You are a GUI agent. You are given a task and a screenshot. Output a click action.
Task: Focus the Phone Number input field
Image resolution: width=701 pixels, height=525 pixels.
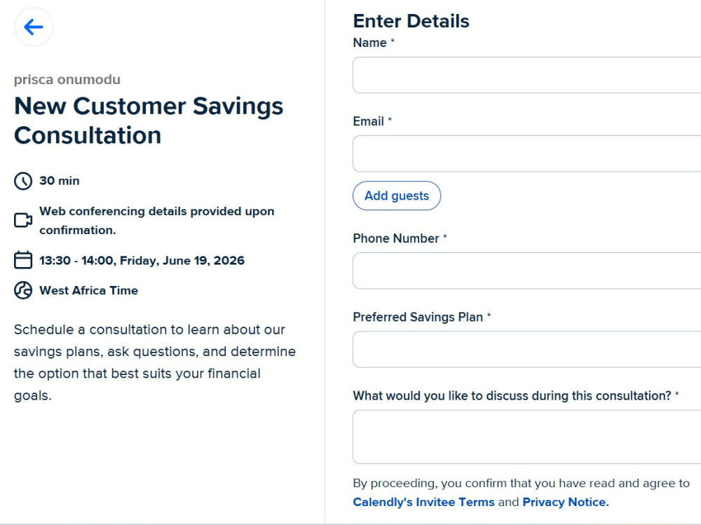coord(526,271)
